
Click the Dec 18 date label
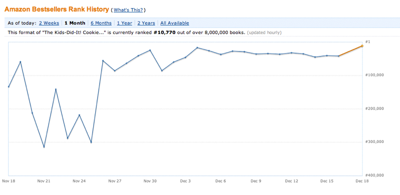(x=362, y=181)
